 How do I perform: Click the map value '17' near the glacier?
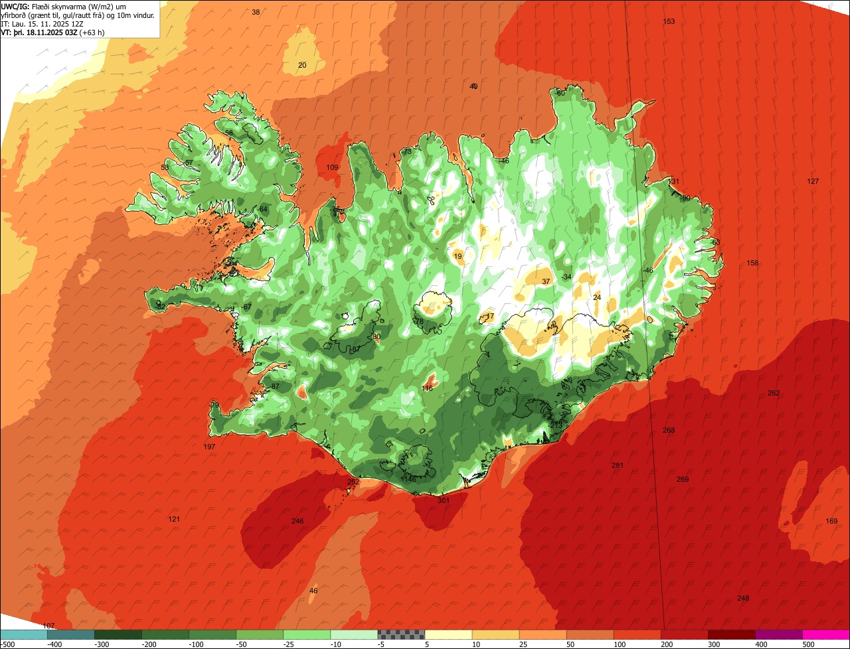tap(490, 317)
